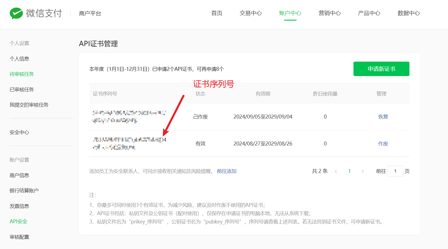The width and height of the screenshot is (448, 249).
Task: Go to previous page arrow
Action: pos(336,171)
